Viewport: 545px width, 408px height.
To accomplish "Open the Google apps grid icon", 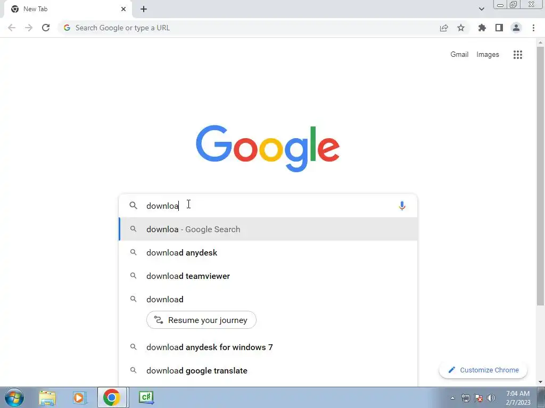I will coord(517,55).
